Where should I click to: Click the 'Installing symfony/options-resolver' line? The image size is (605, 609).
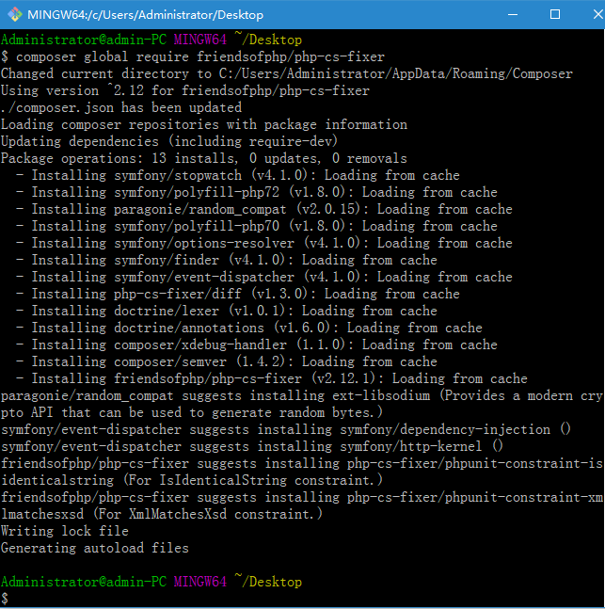(264, 243)
